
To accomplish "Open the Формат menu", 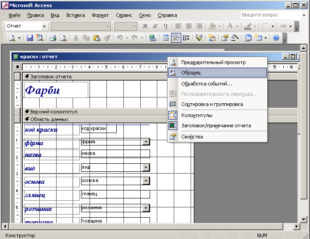I will tap(100, 15).
